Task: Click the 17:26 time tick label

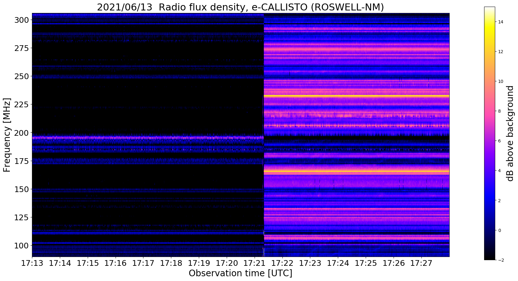Action: coord(394,263)
